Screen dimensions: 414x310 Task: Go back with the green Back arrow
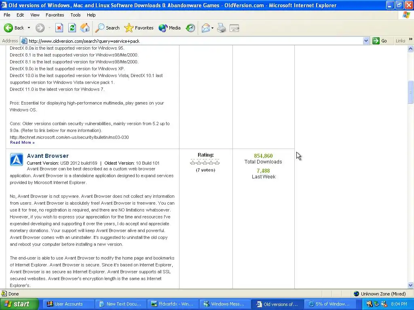14,28
